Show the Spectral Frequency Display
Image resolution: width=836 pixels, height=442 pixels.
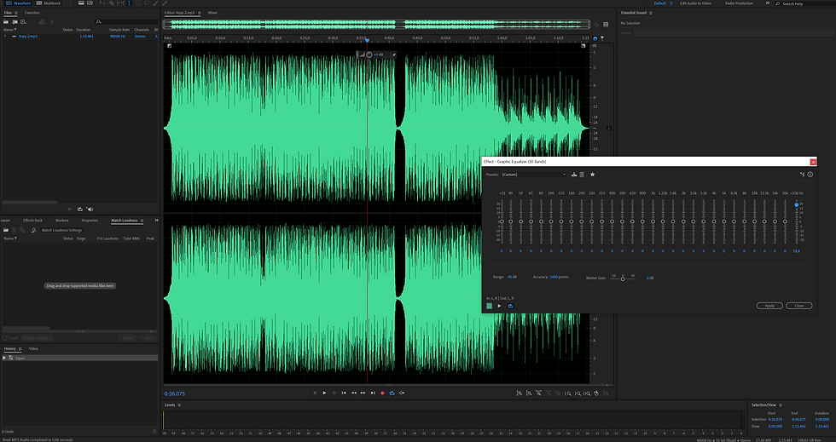click(81, 3)
